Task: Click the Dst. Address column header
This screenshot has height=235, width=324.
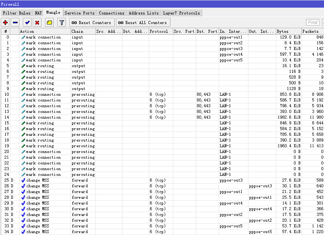Action: pyautogui.click(x=135, y=31)
